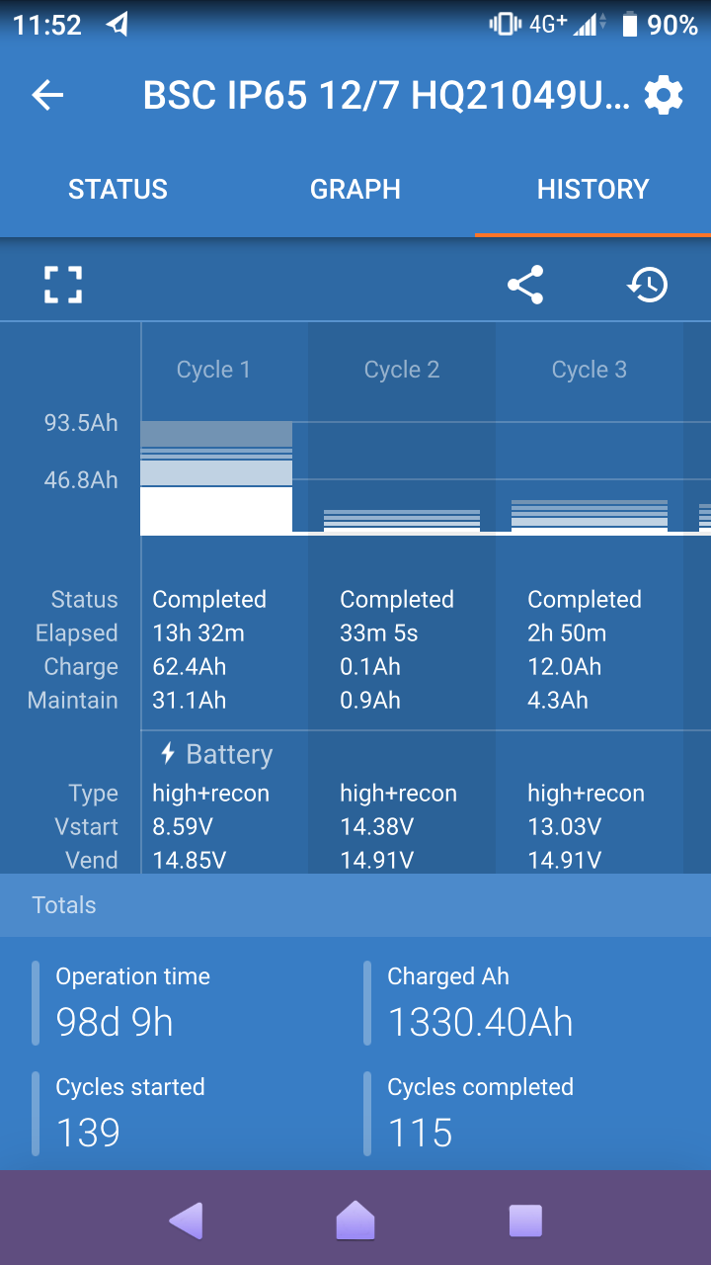Tap the Battery lightning bolt icon
711x1265 pixels.
click(168, 754)
